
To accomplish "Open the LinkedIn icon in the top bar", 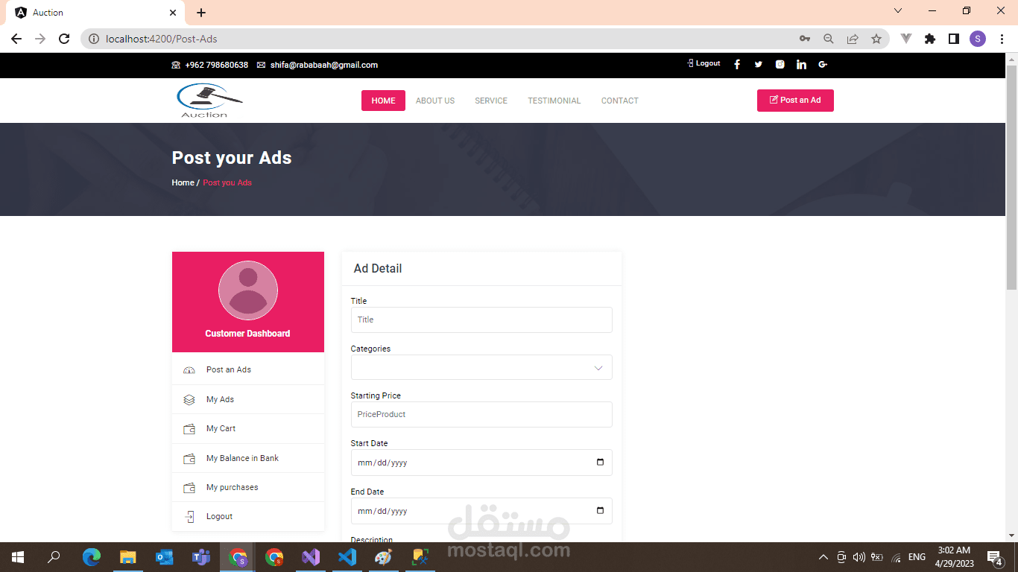I will pyautogui.click(x=801, y=65).
